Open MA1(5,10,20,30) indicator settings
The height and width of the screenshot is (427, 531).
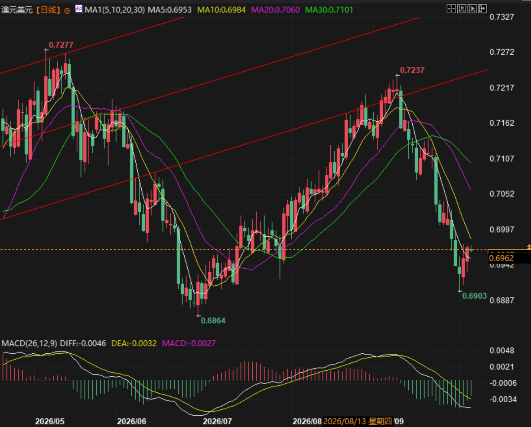[x=115, y=9]
